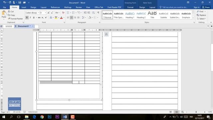213x120 pixels.
Task: Open Photoshop from taskbar
Action: pos(50,117)
